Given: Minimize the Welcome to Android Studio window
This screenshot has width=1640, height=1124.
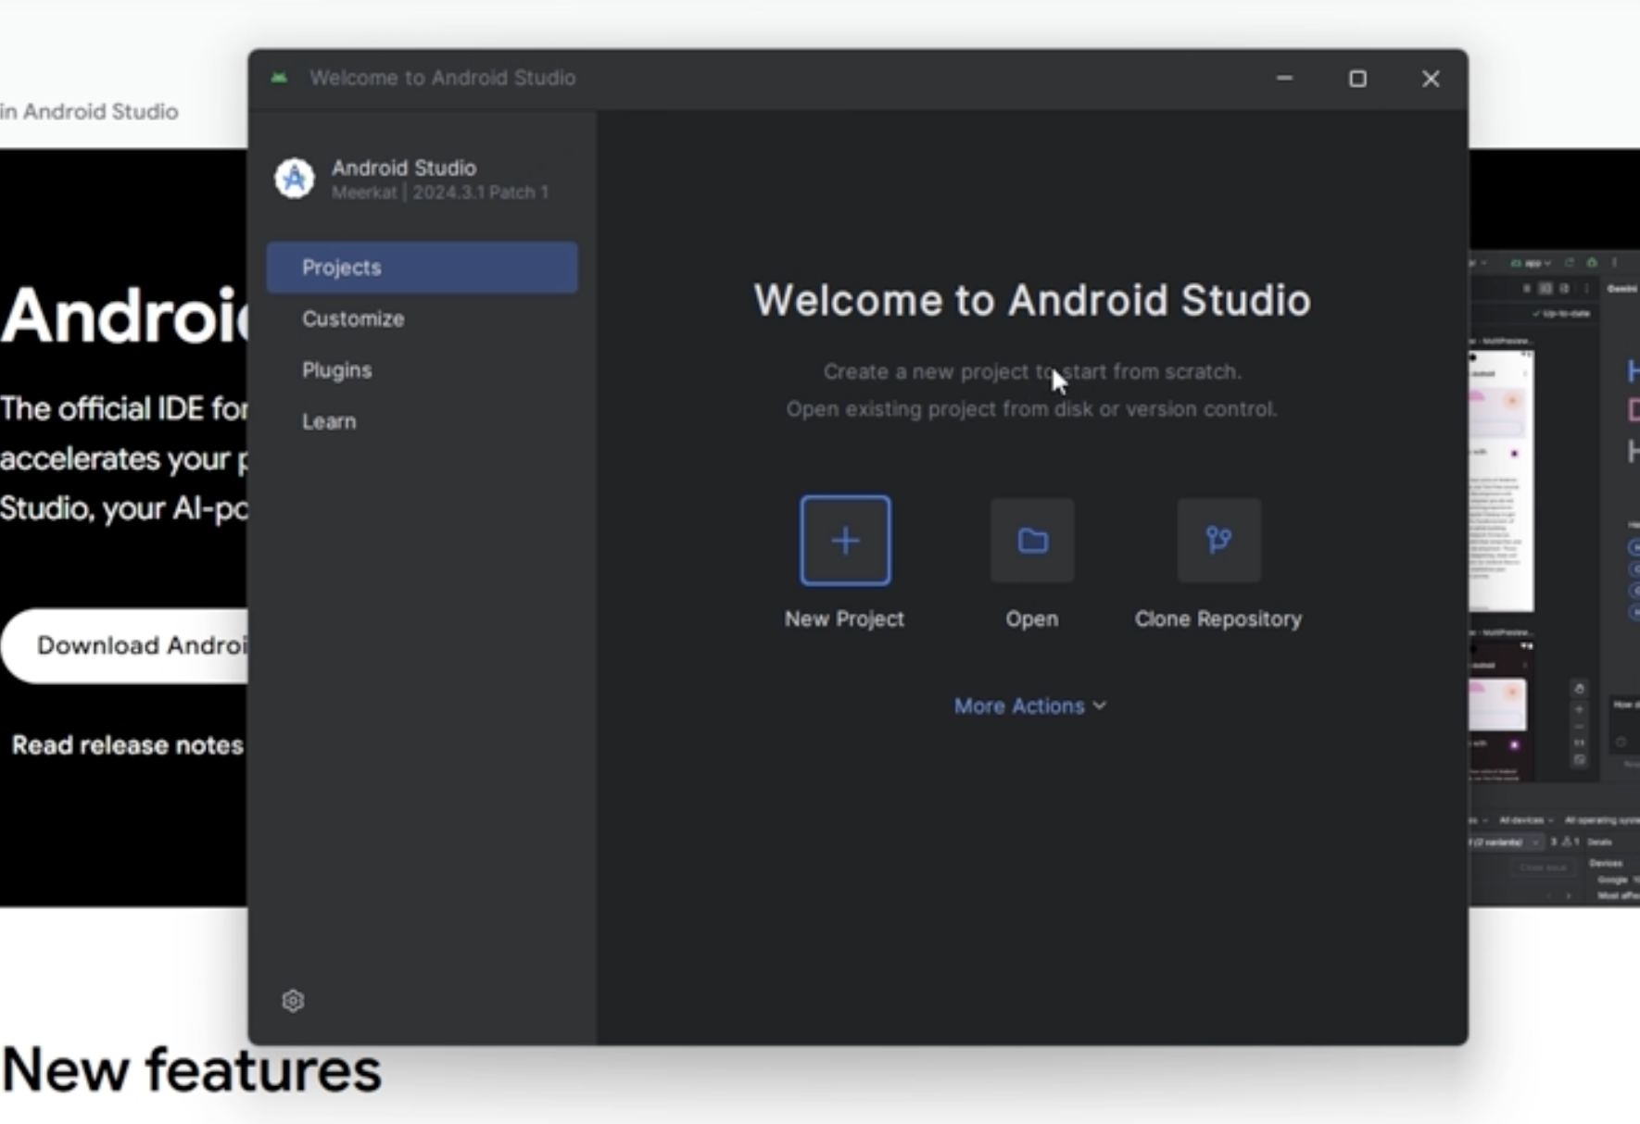Looking at the screenshot, I should pos(1284,79).
